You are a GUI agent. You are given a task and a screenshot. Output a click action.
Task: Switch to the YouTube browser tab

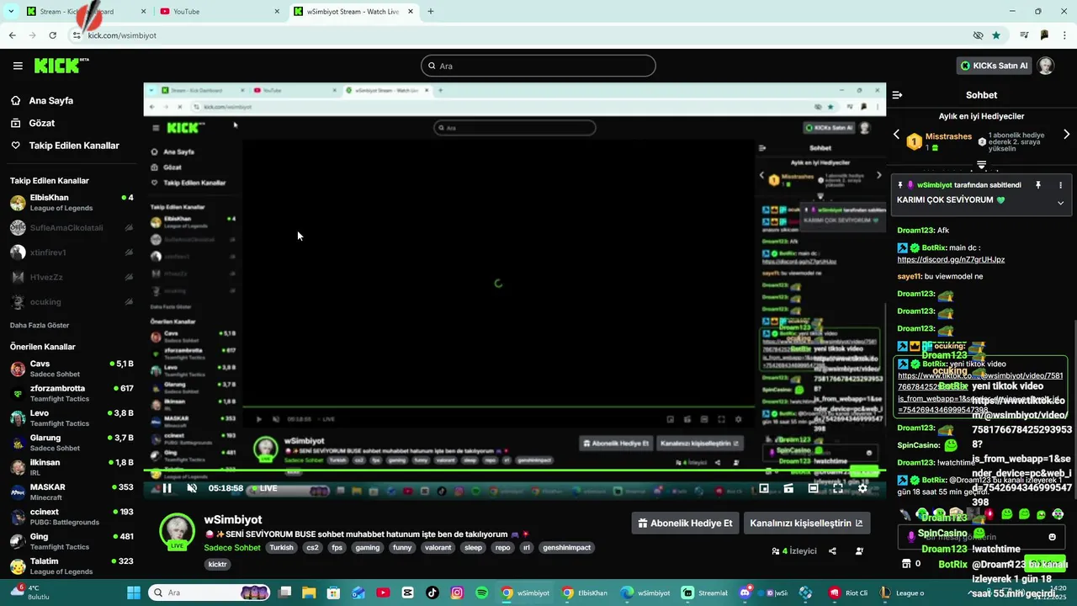click(220, 12)
